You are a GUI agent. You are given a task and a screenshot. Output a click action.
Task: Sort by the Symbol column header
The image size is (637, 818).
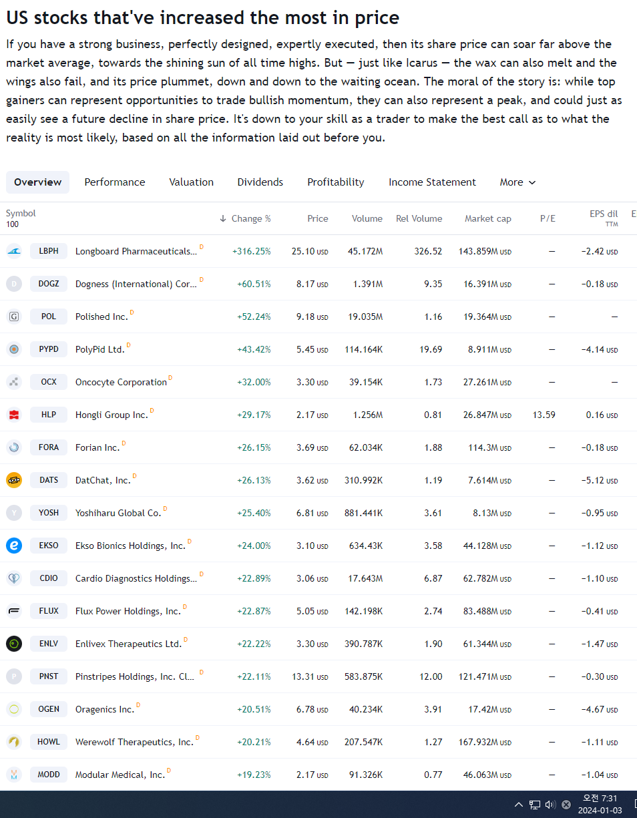pos(21,214)
